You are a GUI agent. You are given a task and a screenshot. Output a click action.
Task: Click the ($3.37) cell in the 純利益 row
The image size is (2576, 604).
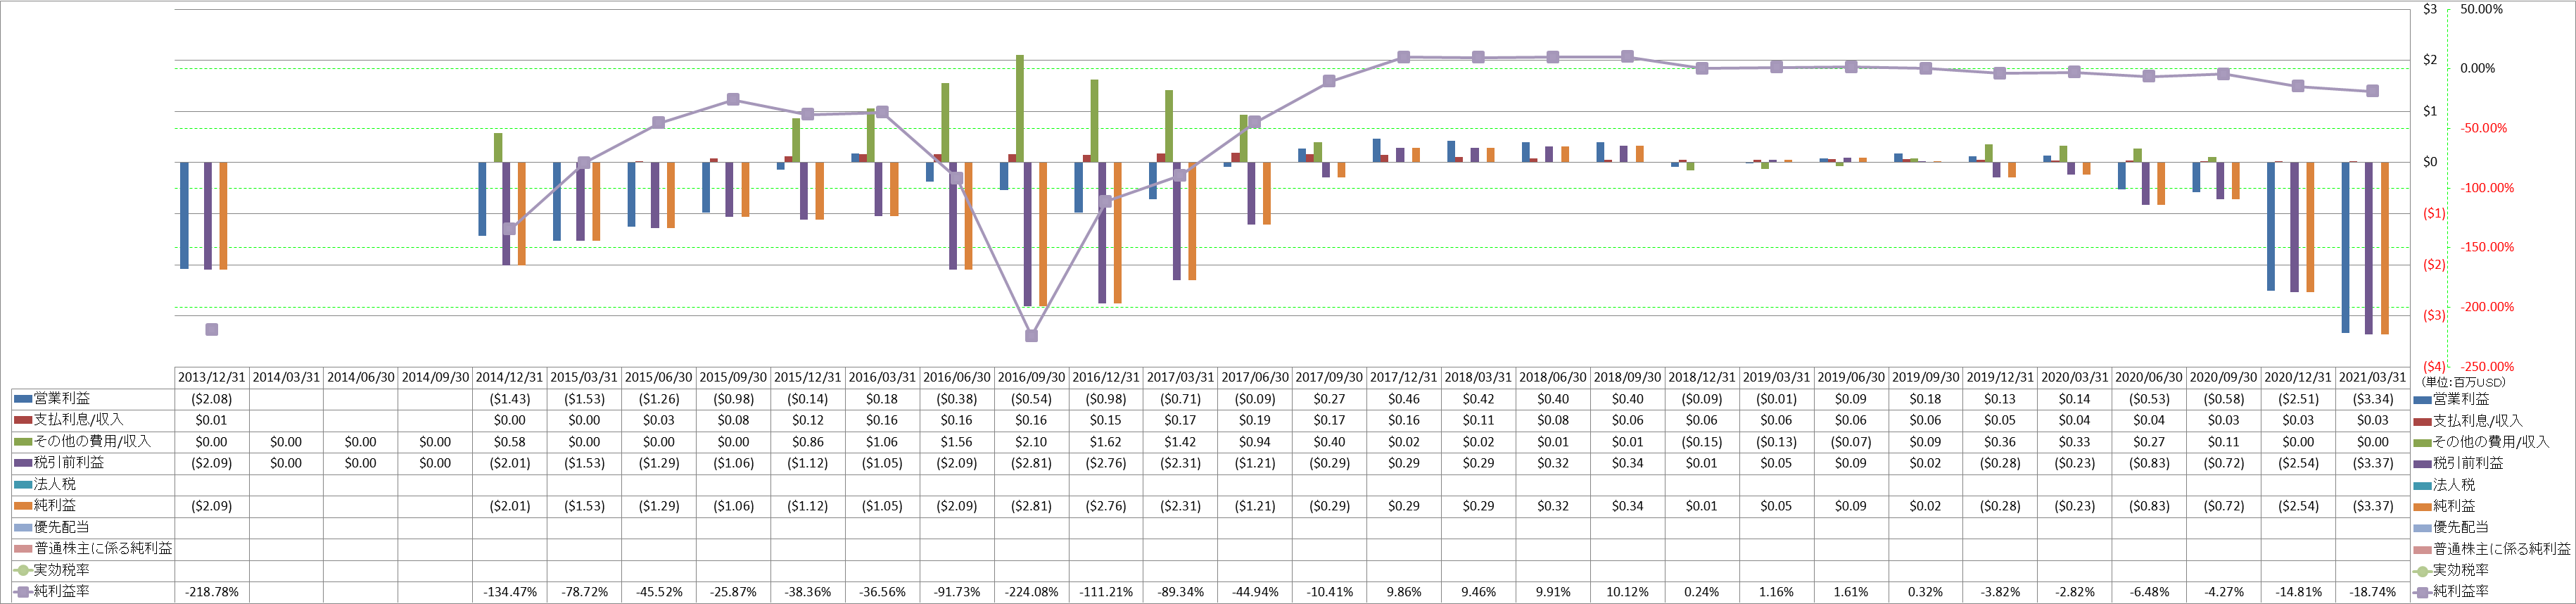point(2373,506)
